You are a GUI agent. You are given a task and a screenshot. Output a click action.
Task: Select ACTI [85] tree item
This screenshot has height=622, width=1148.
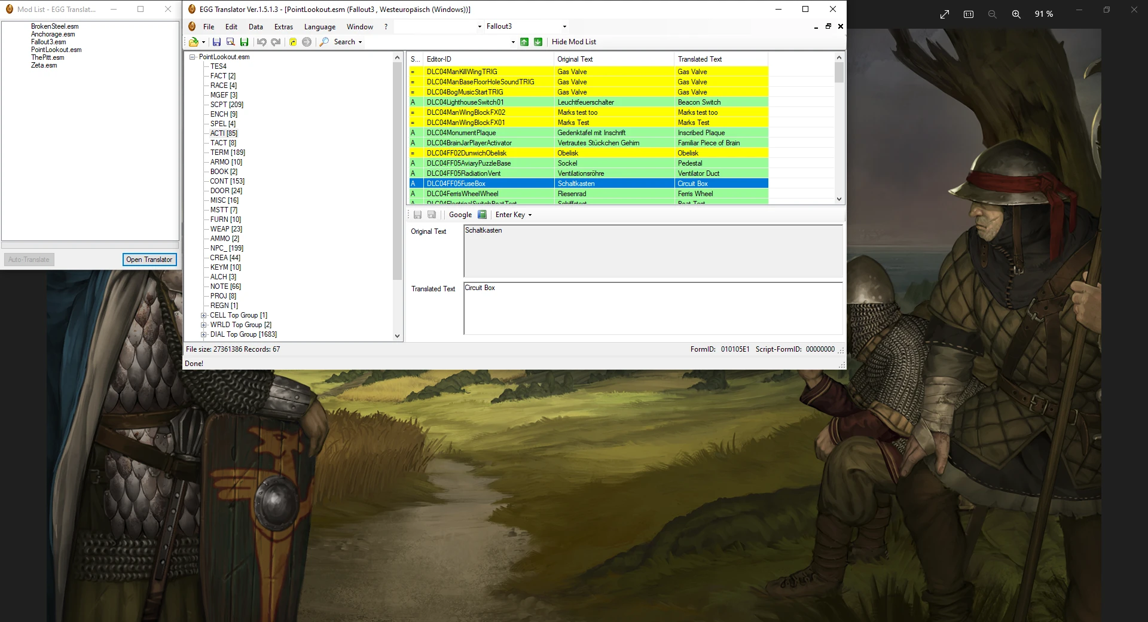(224, 133)
